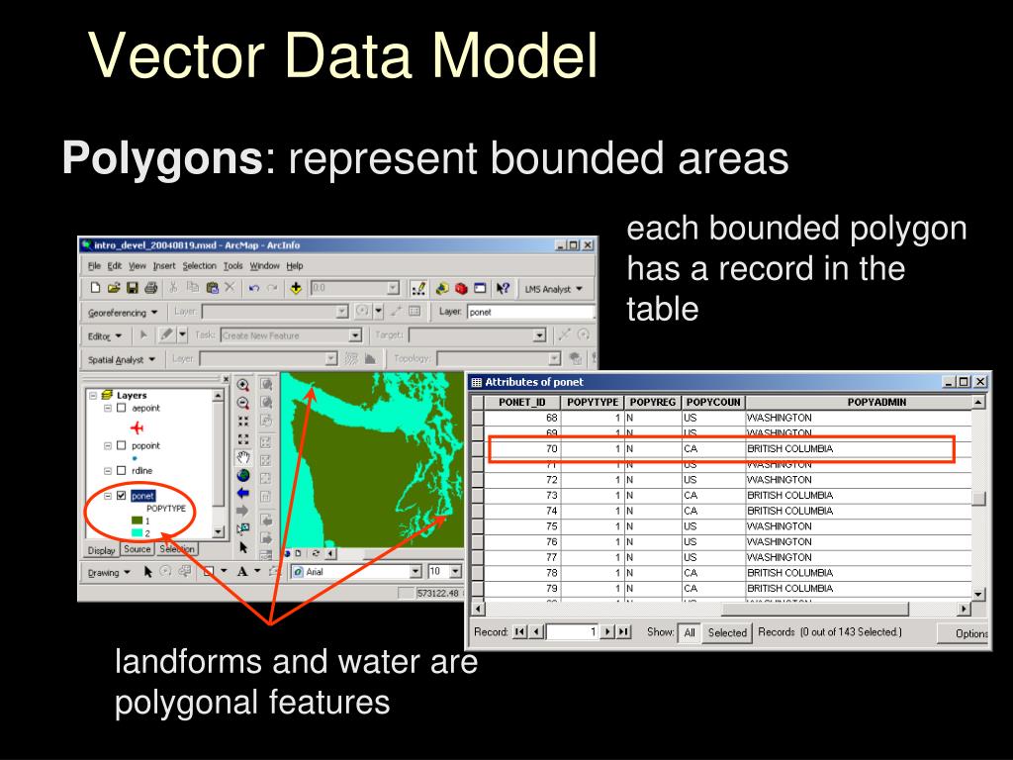Open the red ArcToolbox icon
Image resolution: width=1013 pixels, height=760 pixels.
pos(461,288)
